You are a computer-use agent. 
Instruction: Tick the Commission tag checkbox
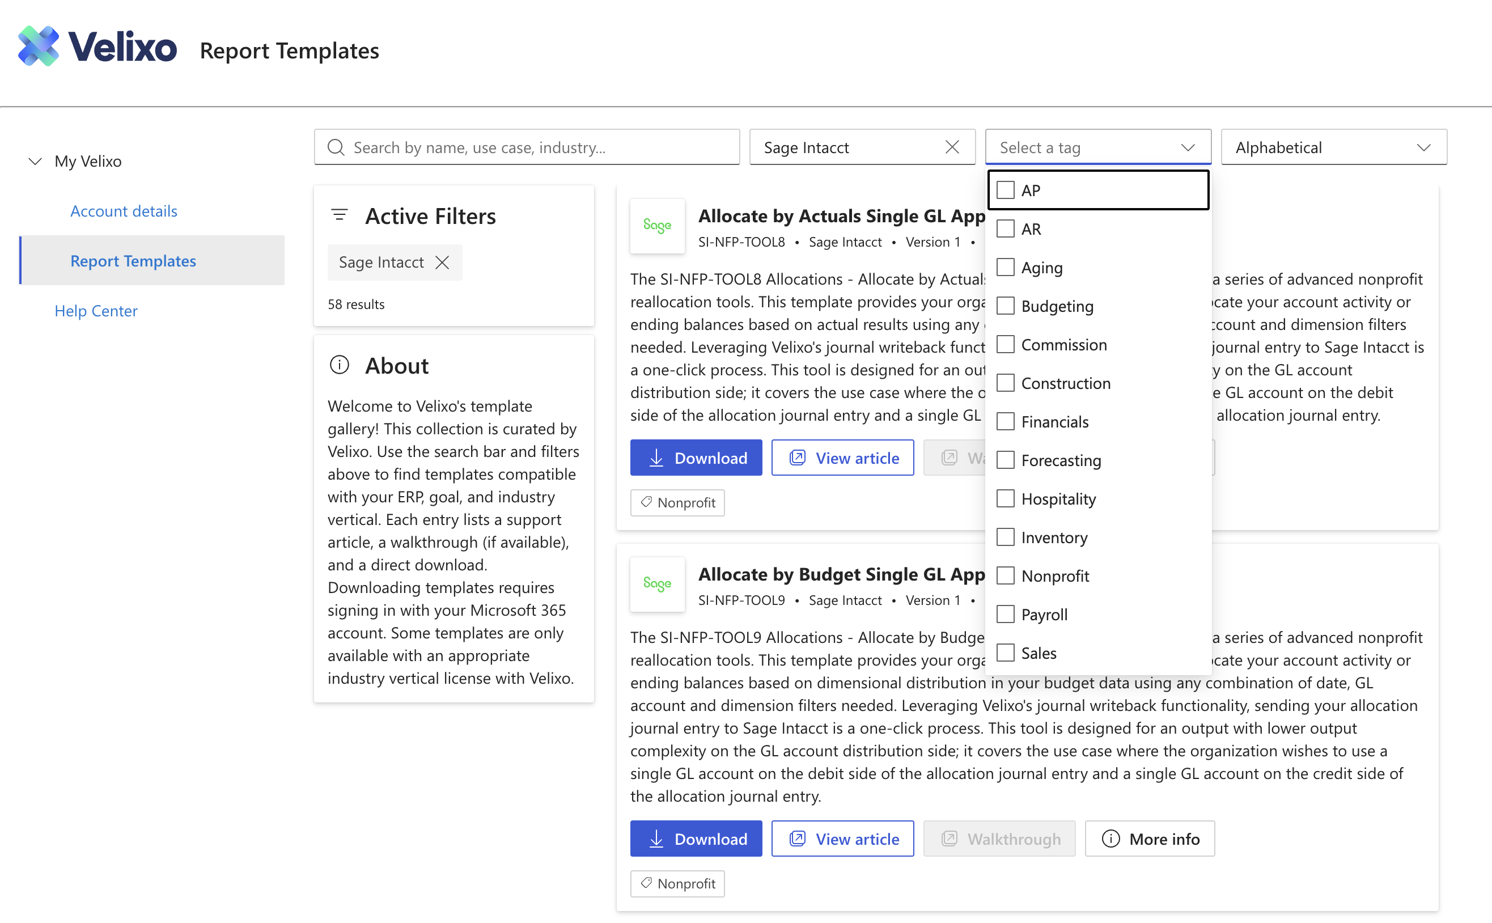[1005, 345]
